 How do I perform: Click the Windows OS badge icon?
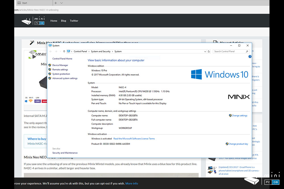26,101
